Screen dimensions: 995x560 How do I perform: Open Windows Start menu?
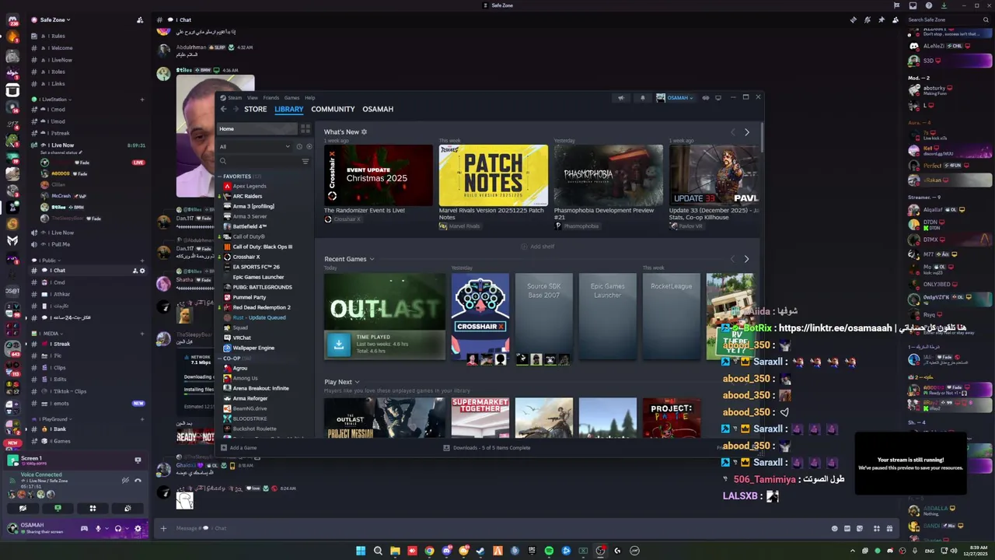(x=361, y=551)
